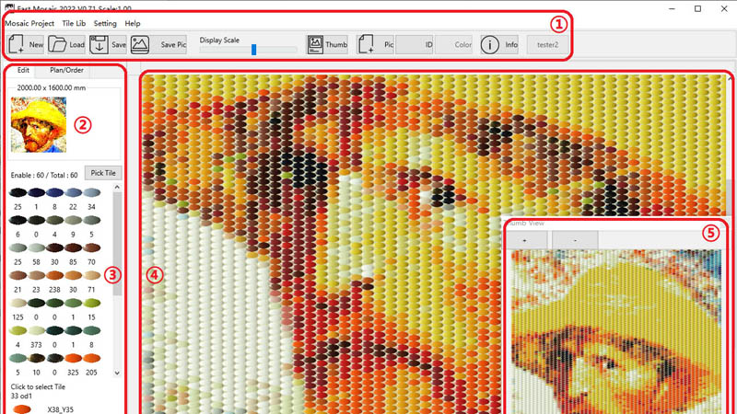This screenshot has height=414, width=737.
Task: Add a picture with Pic button
Action: pos(375,44)
